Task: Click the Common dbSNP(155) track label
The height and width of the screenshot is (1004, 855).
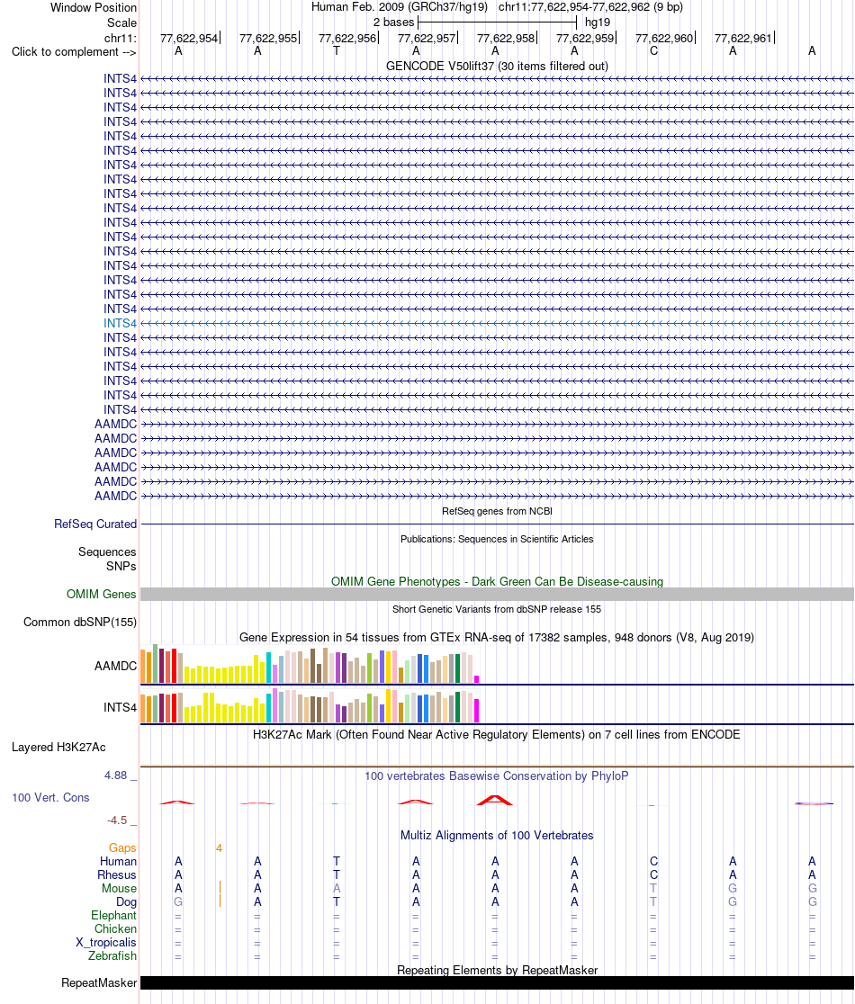Action: click(80, 622)
